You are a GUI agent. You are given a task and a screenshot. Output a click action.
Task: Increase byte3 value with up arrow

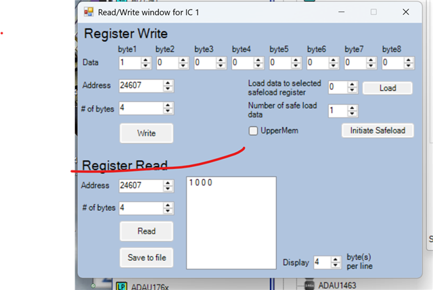[221, 59]
